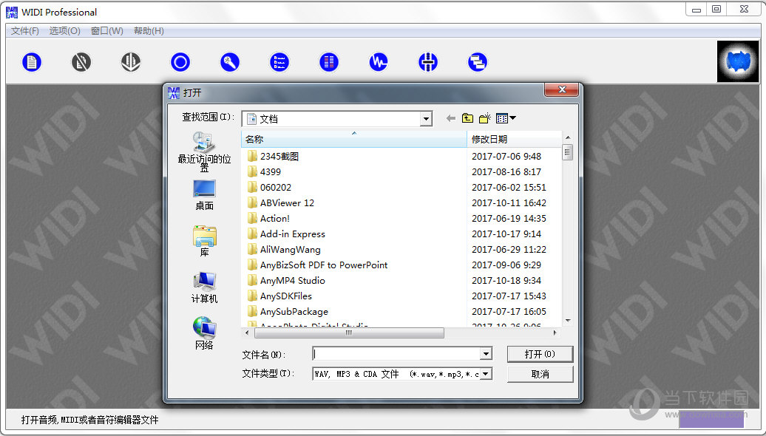Open the 文件(F) menu
This screenshot has height=436, width=766.
(x=25, y=31)
